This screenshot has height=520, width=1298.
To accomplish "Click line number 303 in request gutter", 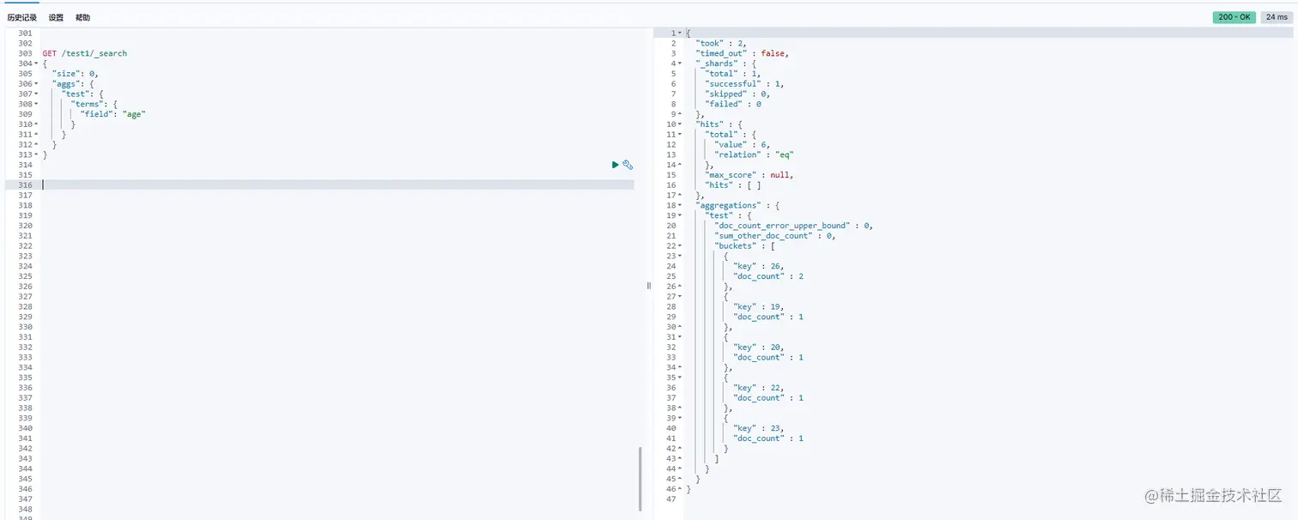I will coord(25,53).
